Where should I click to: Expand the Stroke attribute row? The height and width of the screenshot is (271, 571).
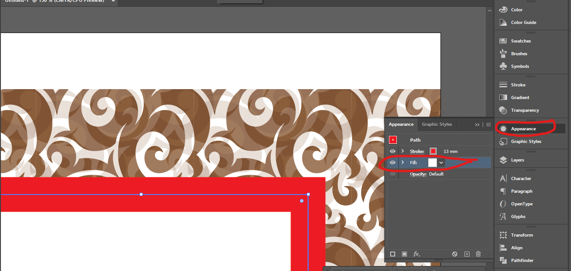tap(402, 151)
